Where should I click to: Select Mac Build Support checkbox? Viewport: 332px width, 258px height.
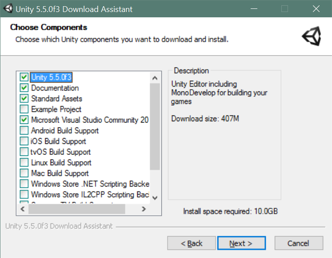click(24, 173)
